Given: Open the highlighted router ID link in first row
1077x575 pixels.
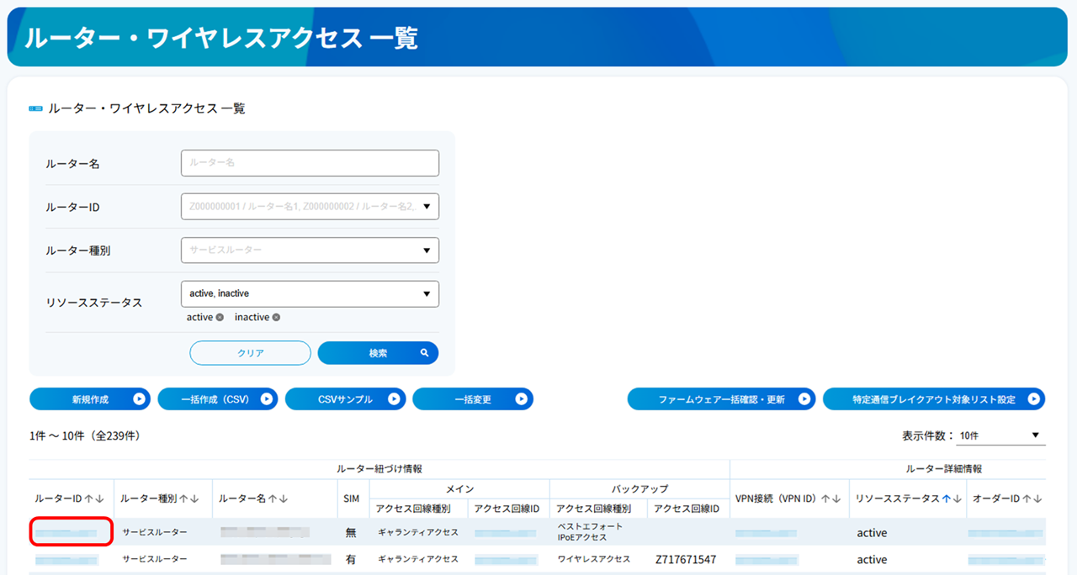Looking at the screenshot, I should (72, 533).
